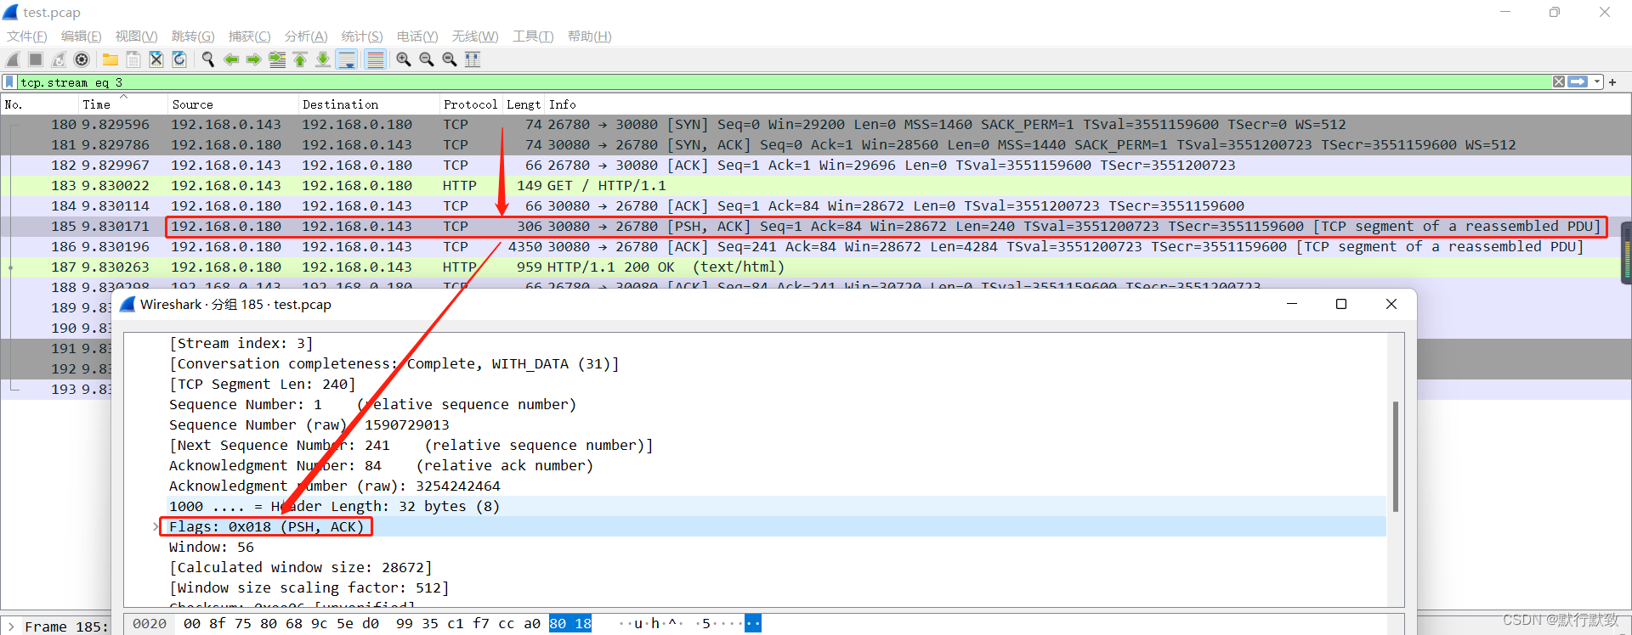This screenshot has height=635, width=1632.
Task: Open the 帮助(H) menu
Action: [x=590, y=37]
